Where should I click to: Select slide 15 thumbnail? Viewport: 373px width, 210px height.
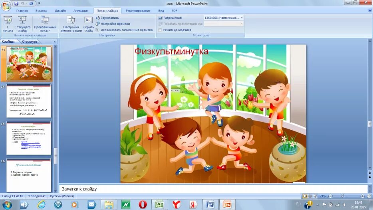pyautogui.click(x=29, y=138)
